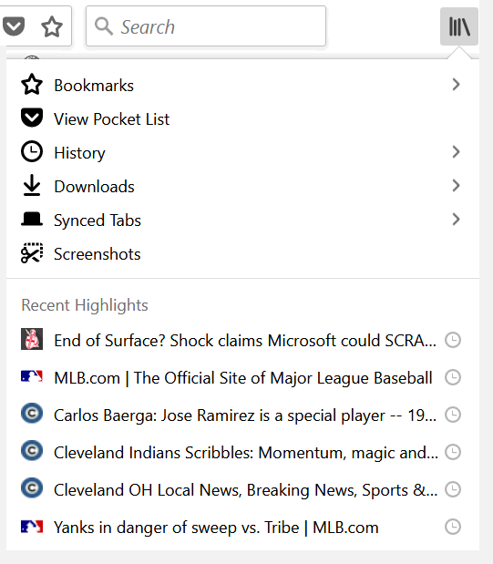Screen dimensions: 493x564
Task: Open Cleveland Indians Scribbles highlight
Action: point(243,453)
